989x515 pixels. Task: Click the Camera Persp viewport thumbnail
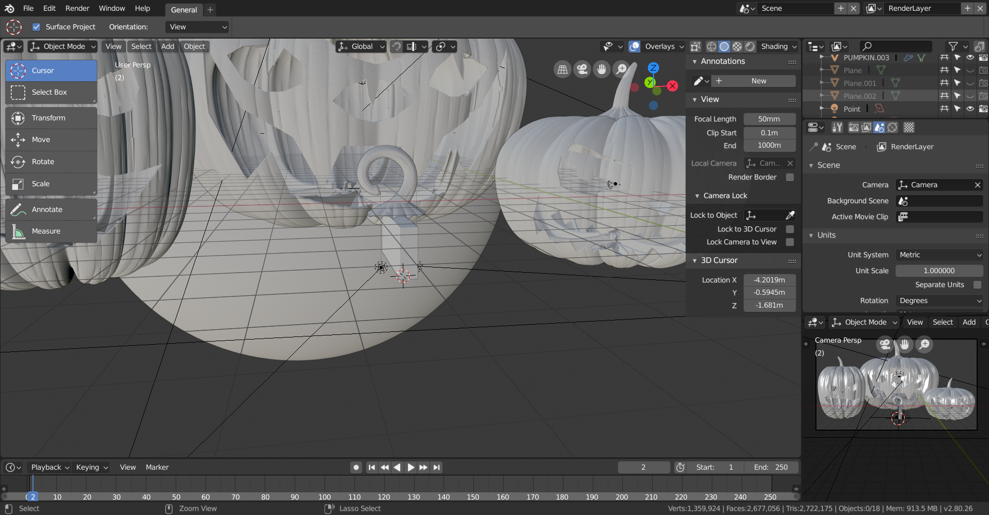tap(896, 384)
